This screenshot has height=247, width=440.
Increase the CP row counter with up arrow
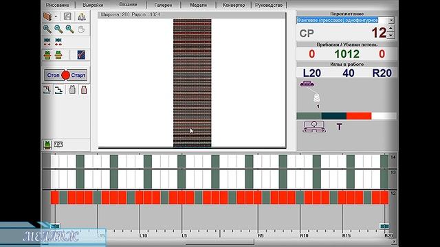(390, 28)
